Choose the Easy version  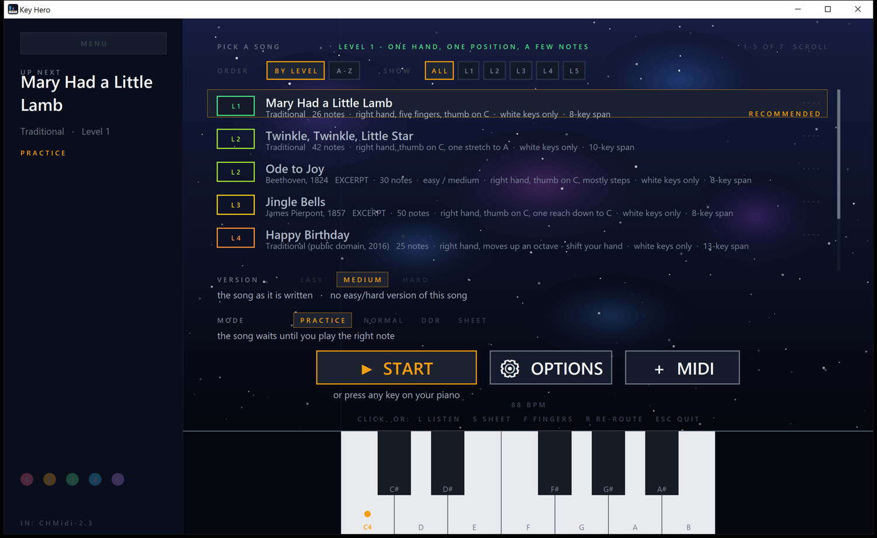(x=312, y=280)
